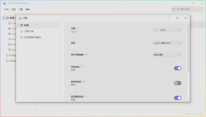Click the help question mark next to 显示图标标签
206x117 pixels.
86,96
